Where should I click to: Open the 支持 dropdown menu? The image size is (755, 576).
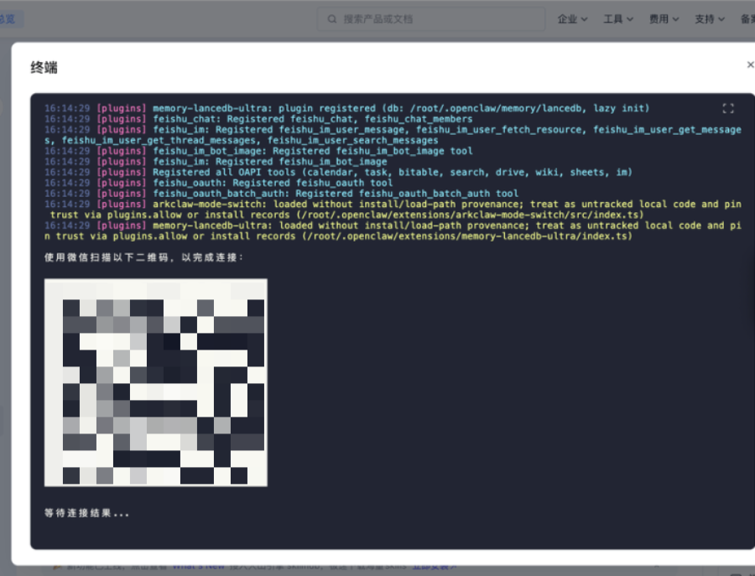click(x=709, y=19)
